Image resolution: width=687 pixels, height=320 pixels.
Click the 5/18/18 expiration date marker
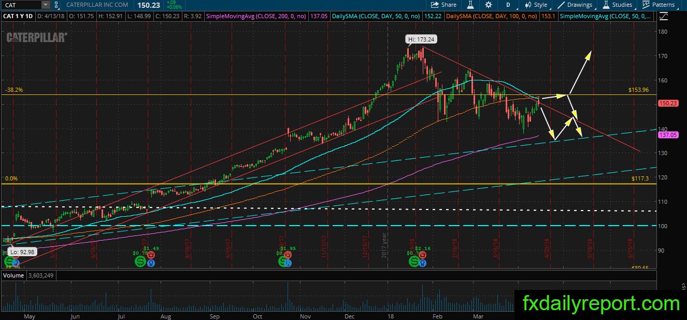(x=591, y=248)
